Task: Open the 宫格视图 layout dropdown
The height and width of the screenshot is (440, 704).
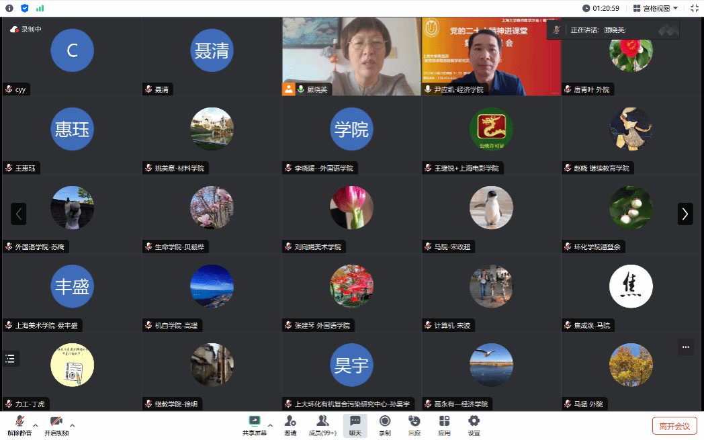Action: point(656,8)
